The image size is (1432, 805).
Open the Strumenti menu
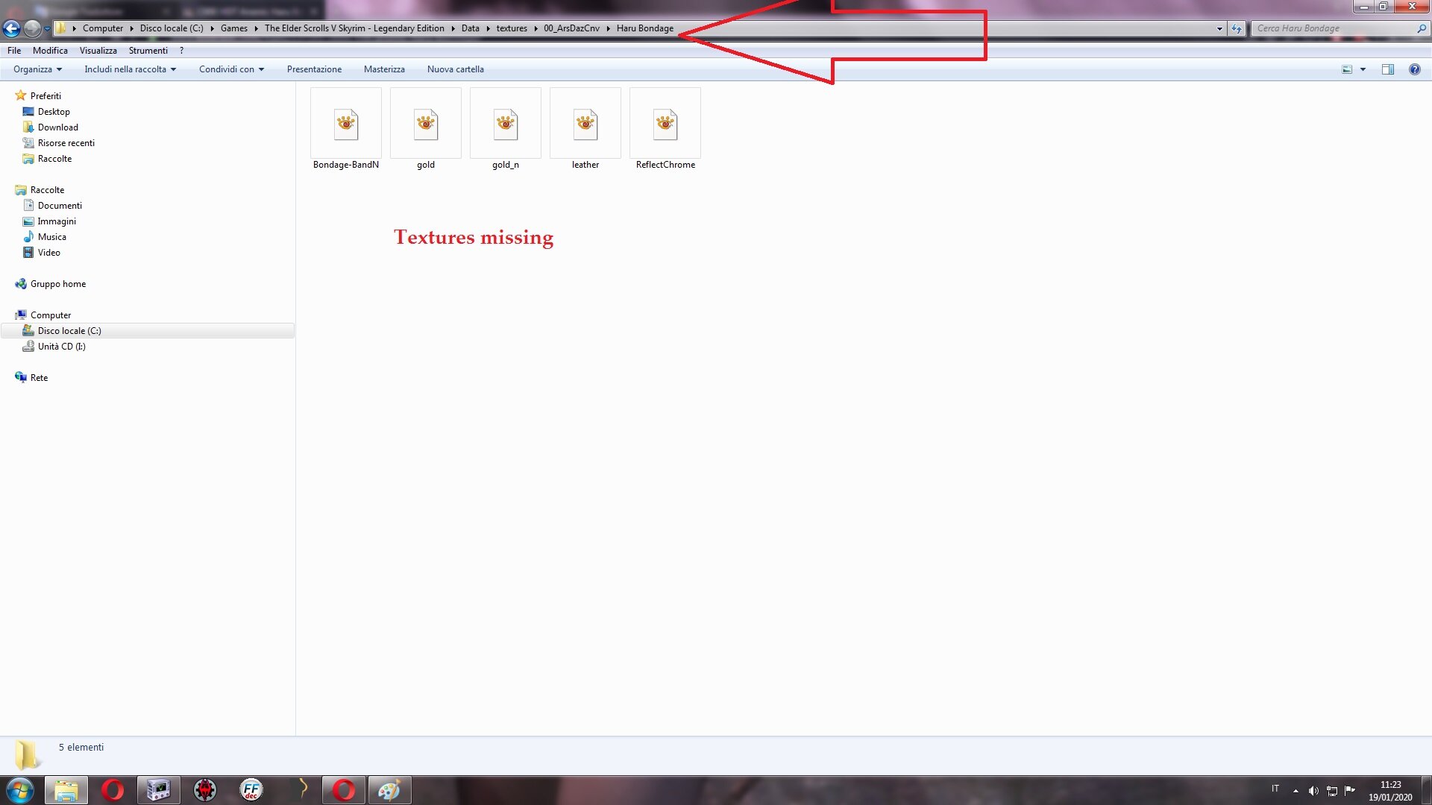point(148,51)
